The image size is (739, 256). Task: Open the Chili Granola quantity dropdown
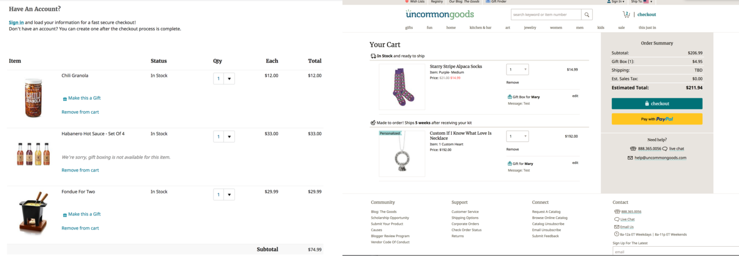(224, 79)
